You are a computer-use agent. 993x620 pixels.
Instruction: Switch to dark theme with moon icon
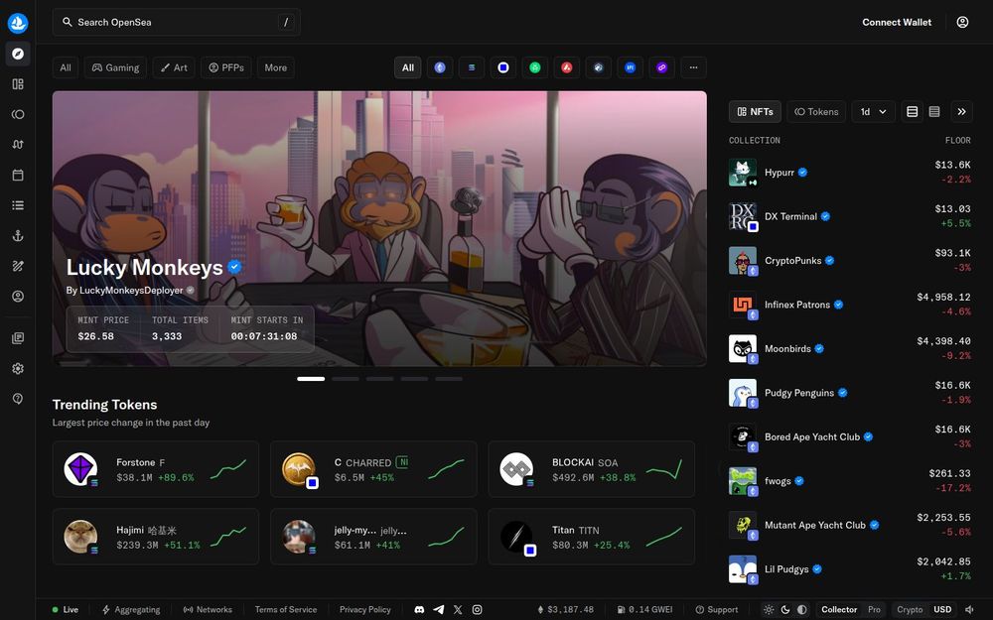[x=785, y=610]
